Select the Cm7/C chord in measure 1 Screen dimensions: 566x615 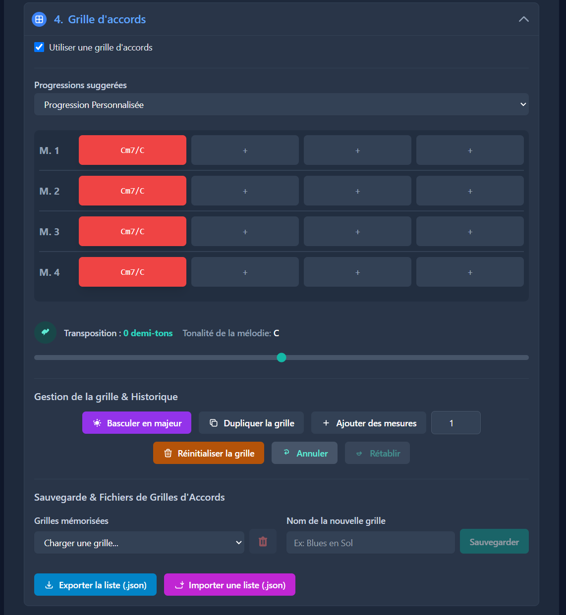click(x=132, y=150)
